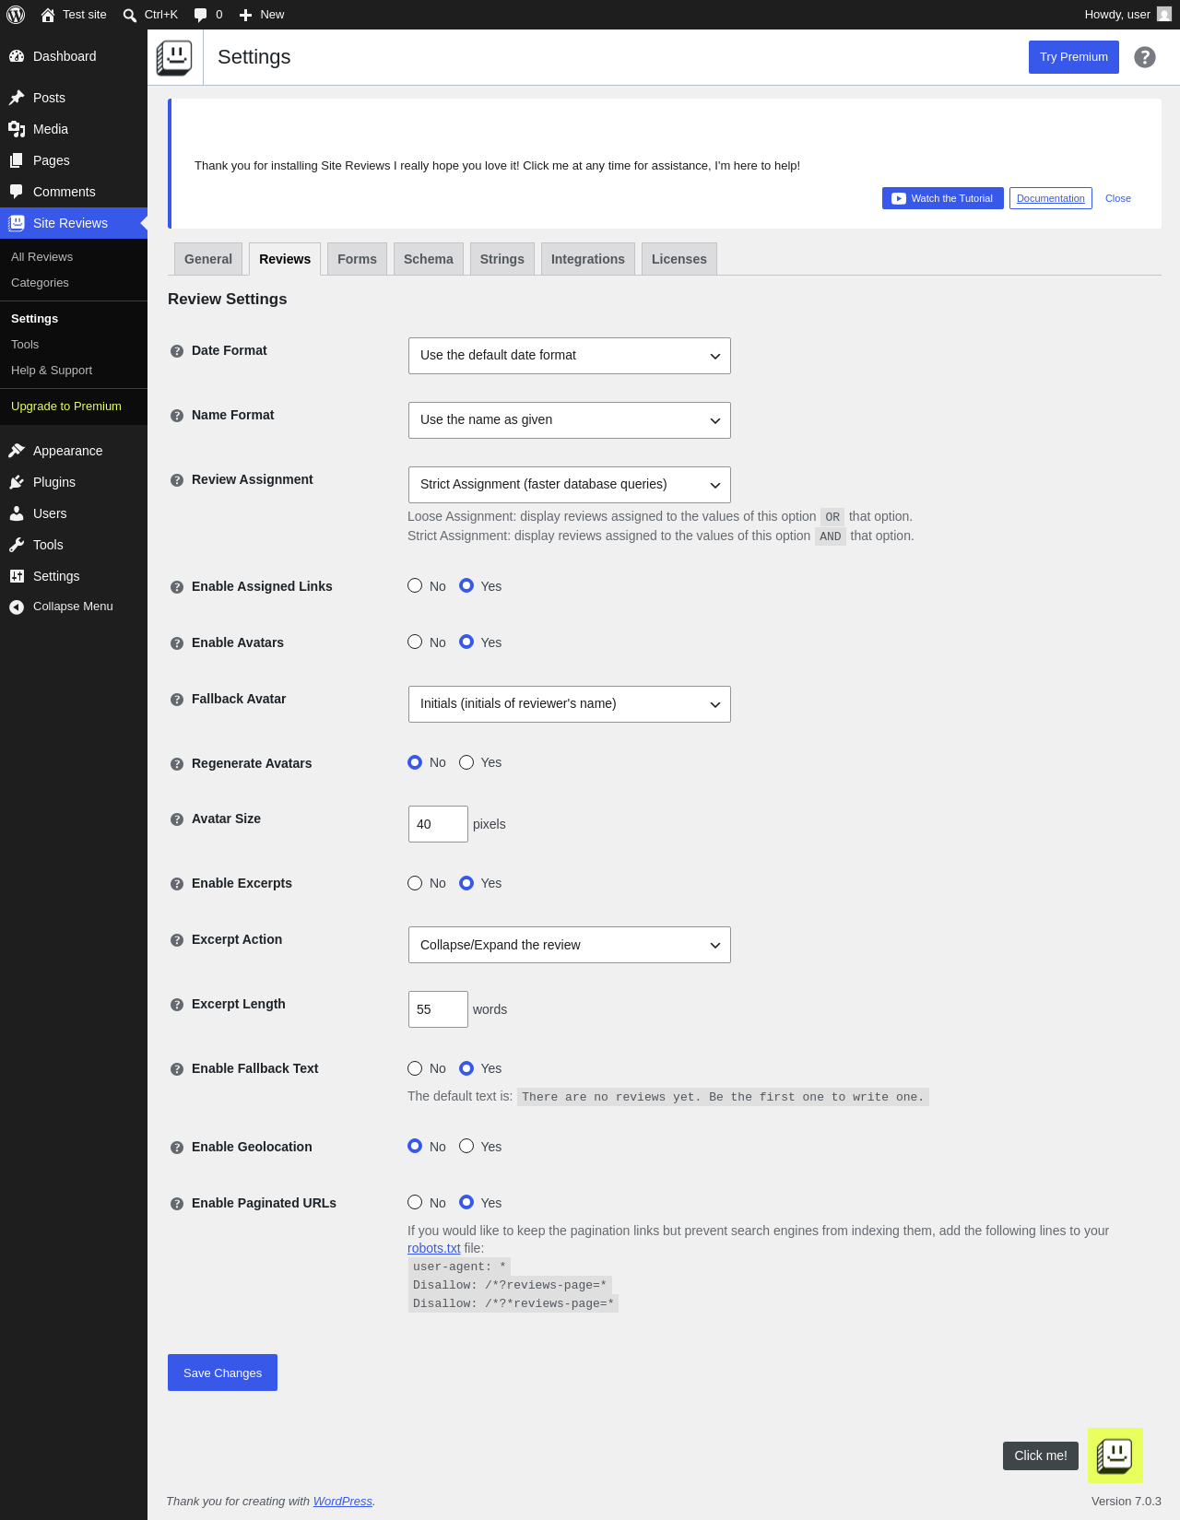Open the WordPress logo menu
This screenshot has width=1180, height=1520.
(16, 15)
